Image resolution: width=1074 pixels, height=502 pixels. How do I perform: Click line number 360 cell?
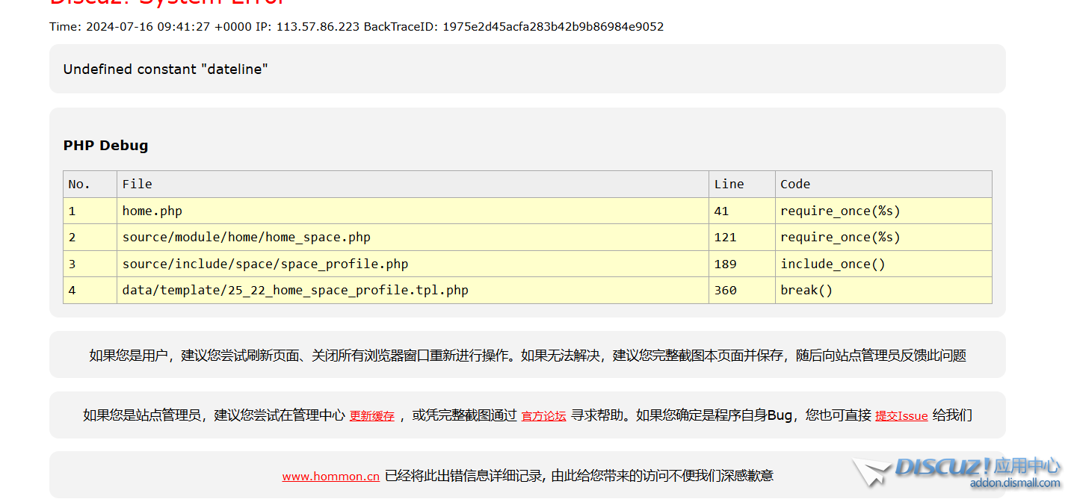pos(742,291)
